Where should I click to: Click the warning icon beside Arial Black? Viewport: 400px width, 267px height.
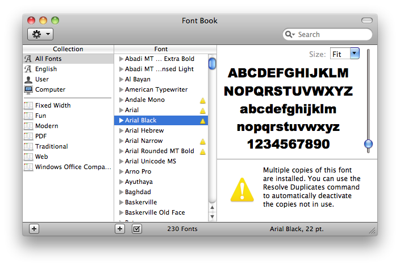(x=203, y=121)
